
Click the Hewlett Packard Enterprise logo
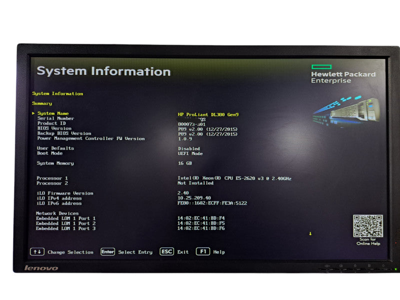343,74
